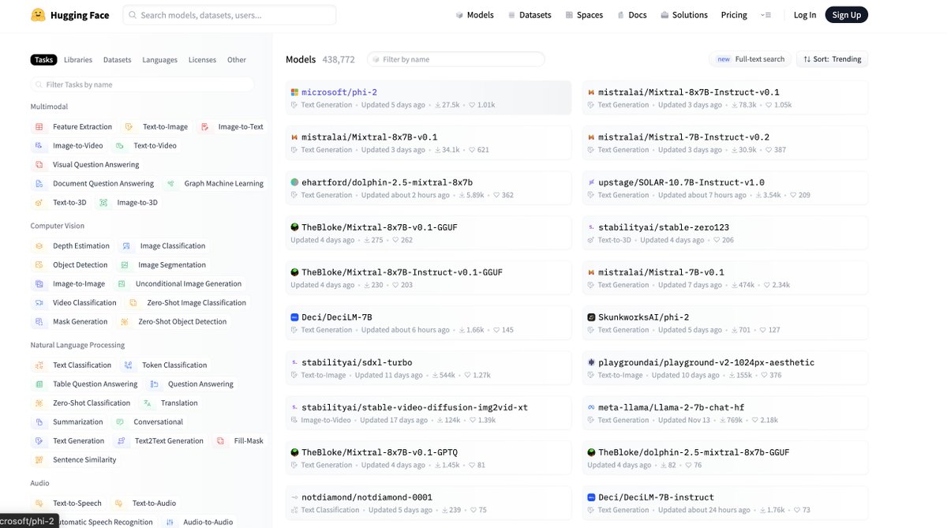The width and height of the screenshot is (947, 528).
Task: Switch to the Tasks filter tab
Action: [x=44, y=60]
